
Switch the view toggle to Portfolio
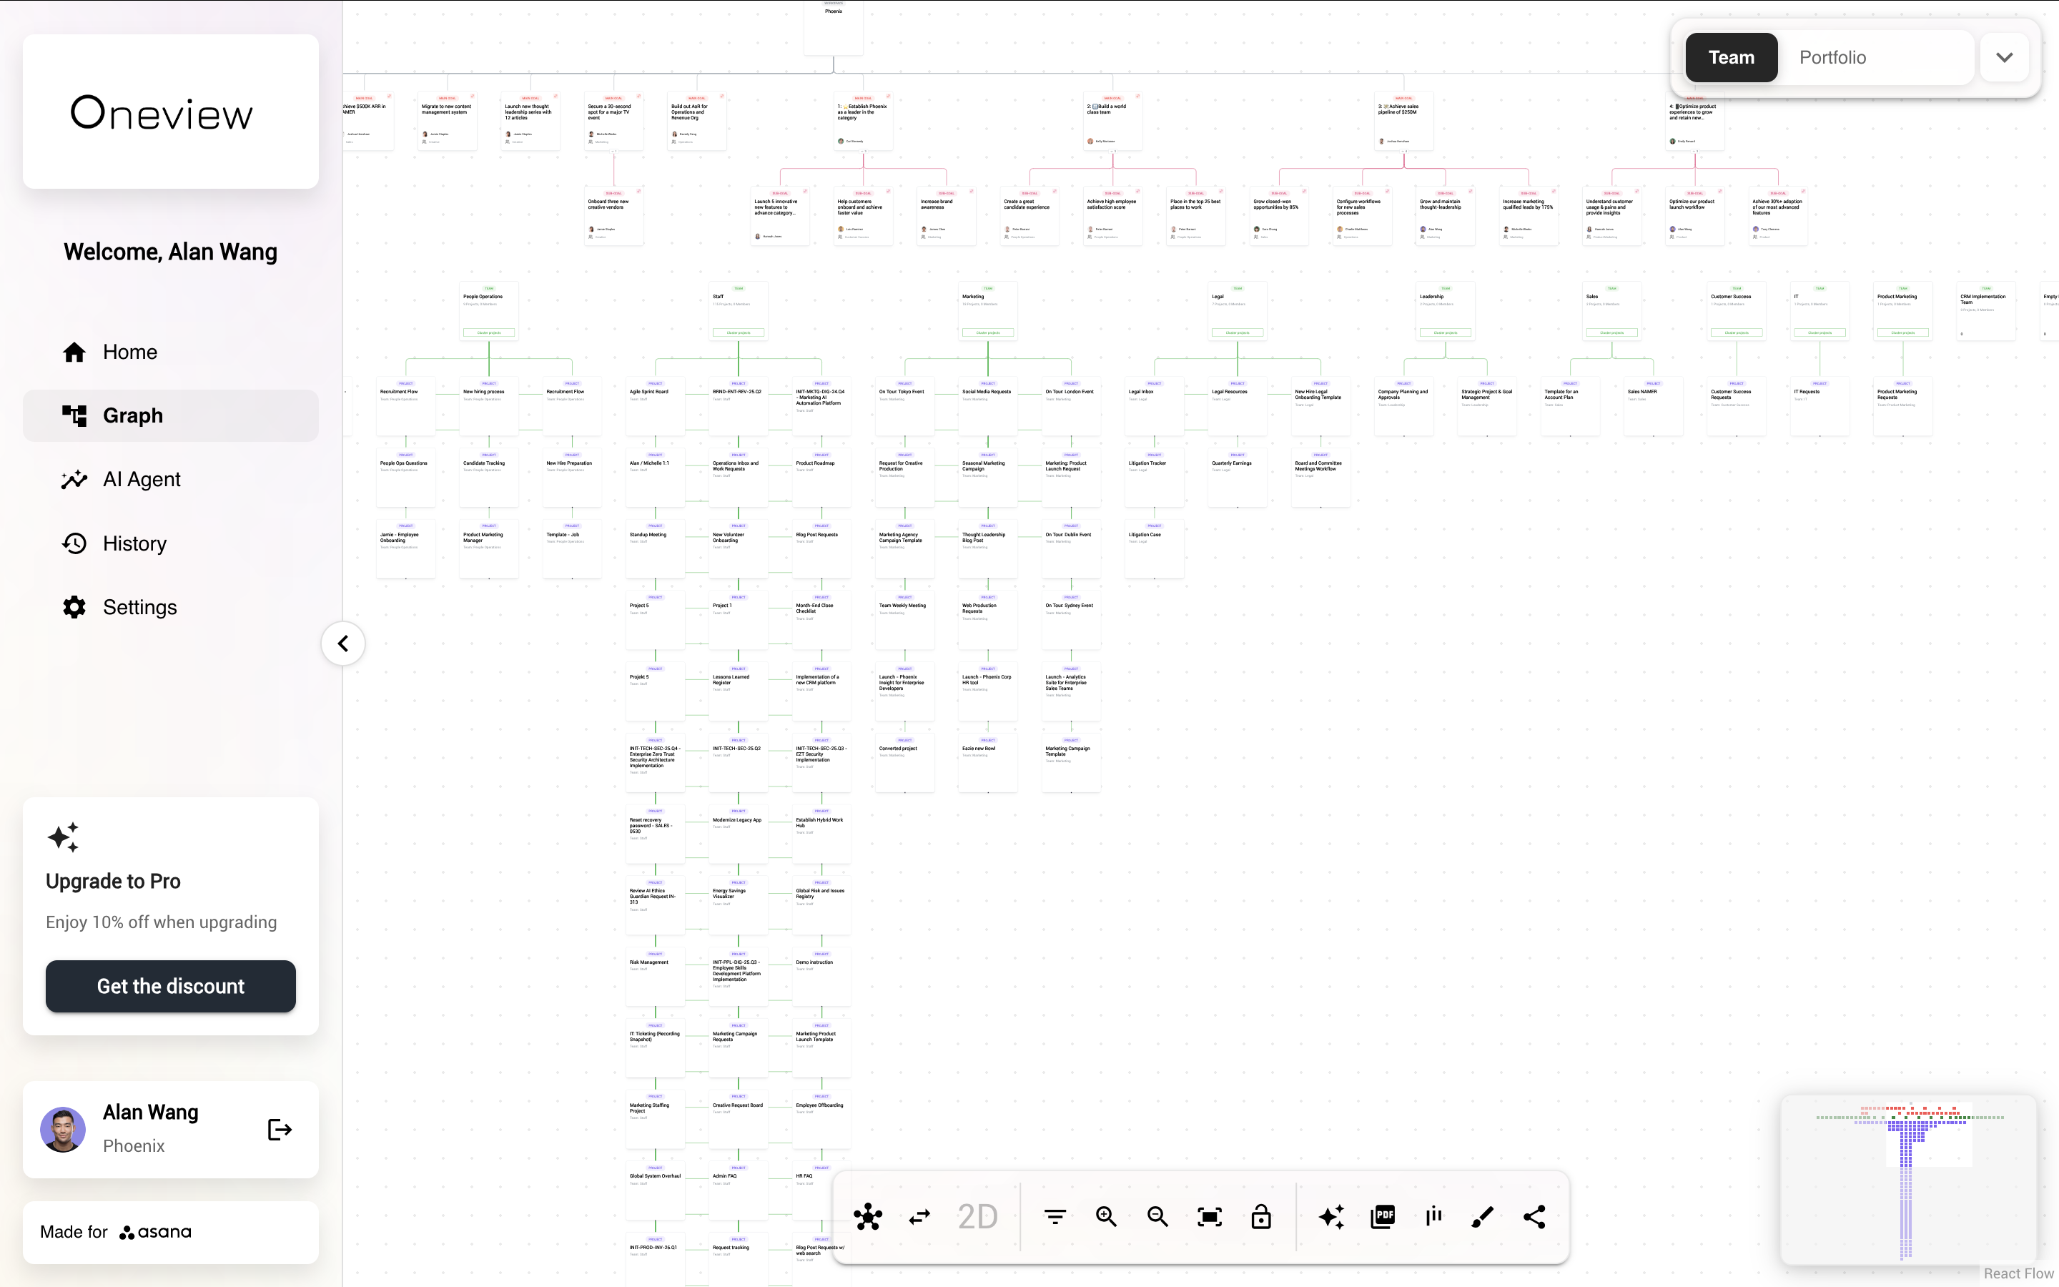(x=1832, y=57)
